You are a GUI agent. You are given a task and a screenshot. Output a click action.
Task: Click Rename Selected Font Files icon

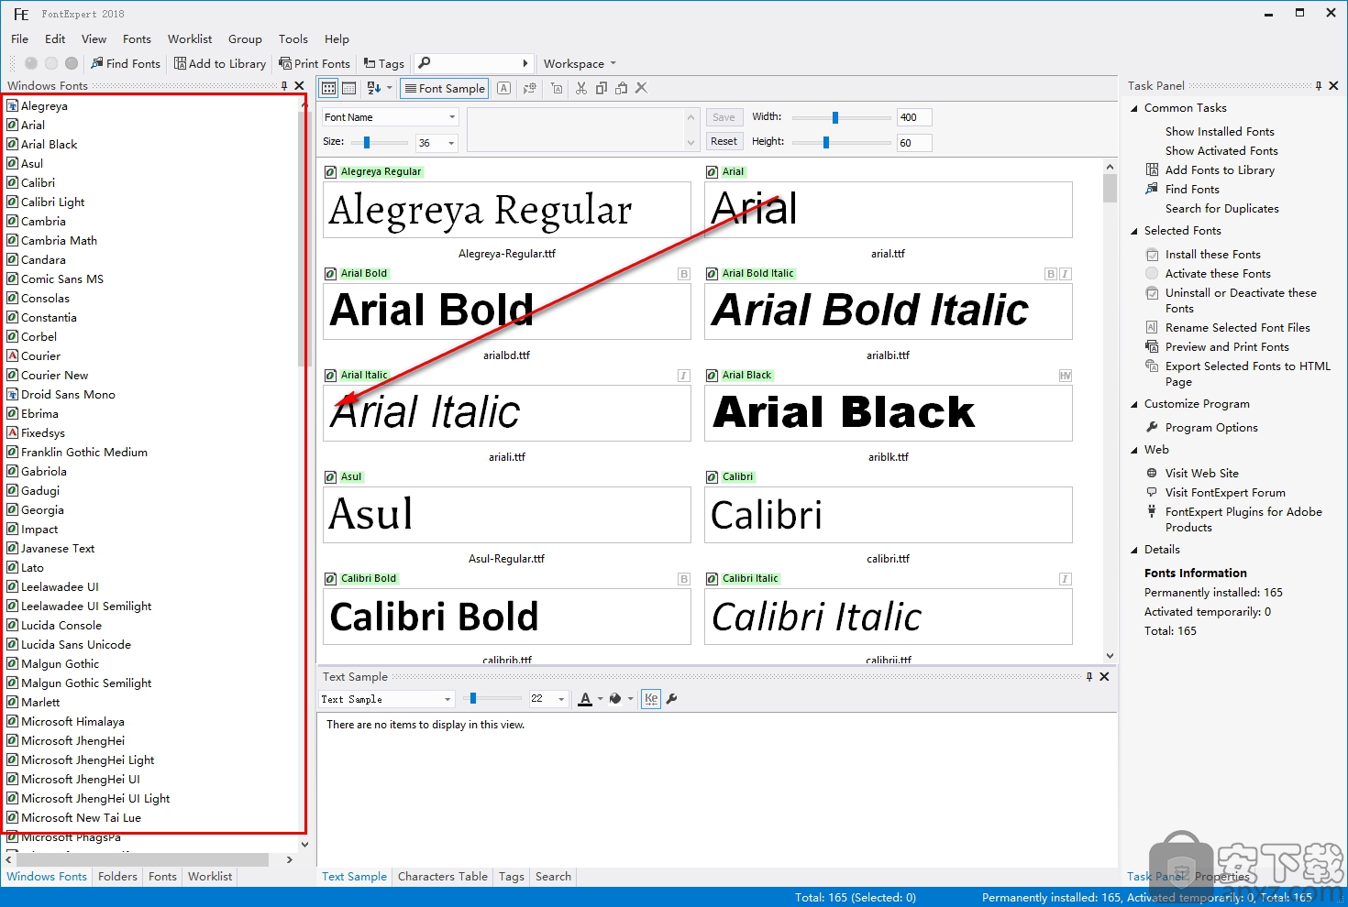1152,328
